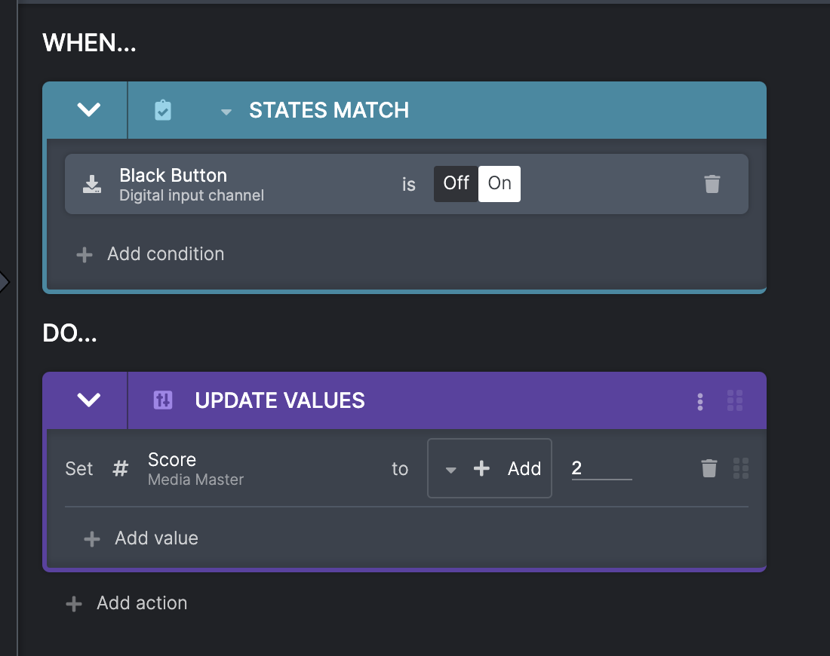Viewport: 830px width, 656px height.
Task: Set Black Button state to On
Action: click(500, 183)
